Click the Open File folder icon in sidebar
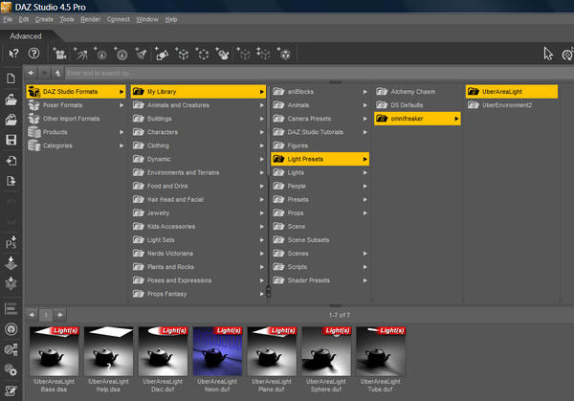 [11, 99]
